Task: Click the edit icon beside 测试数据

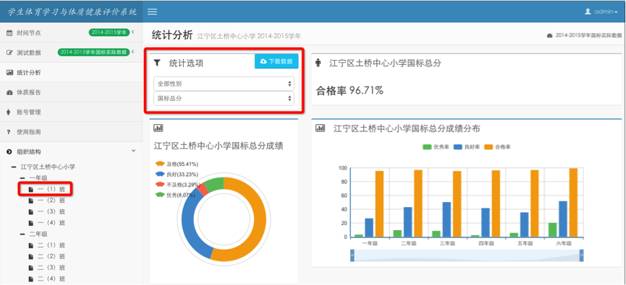Action: [x=9, y=53]
